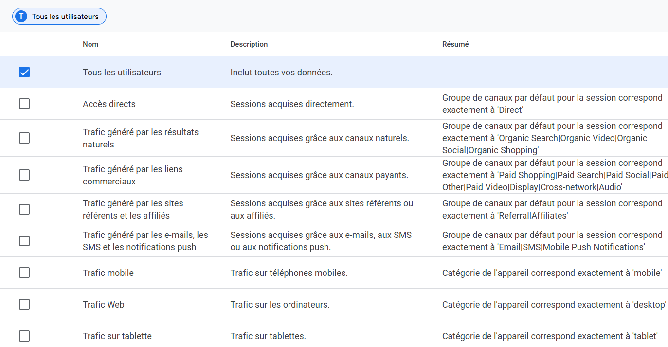This screenshot has height=347, width=668.
Task: Check the 'Trafic Web' checkbox
Action: (24, 304)
